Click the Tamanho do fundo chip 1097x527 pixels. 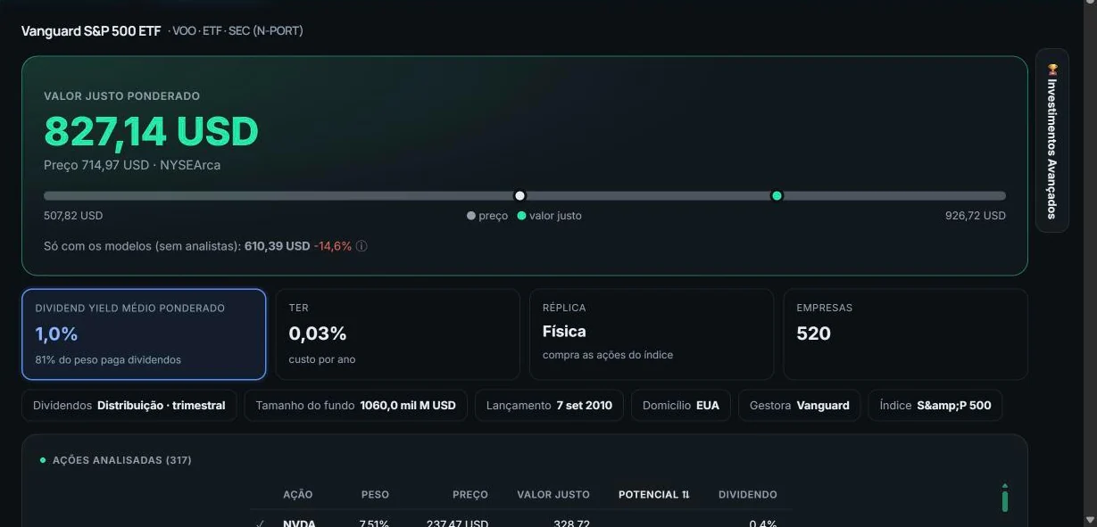tap(355, 405)
